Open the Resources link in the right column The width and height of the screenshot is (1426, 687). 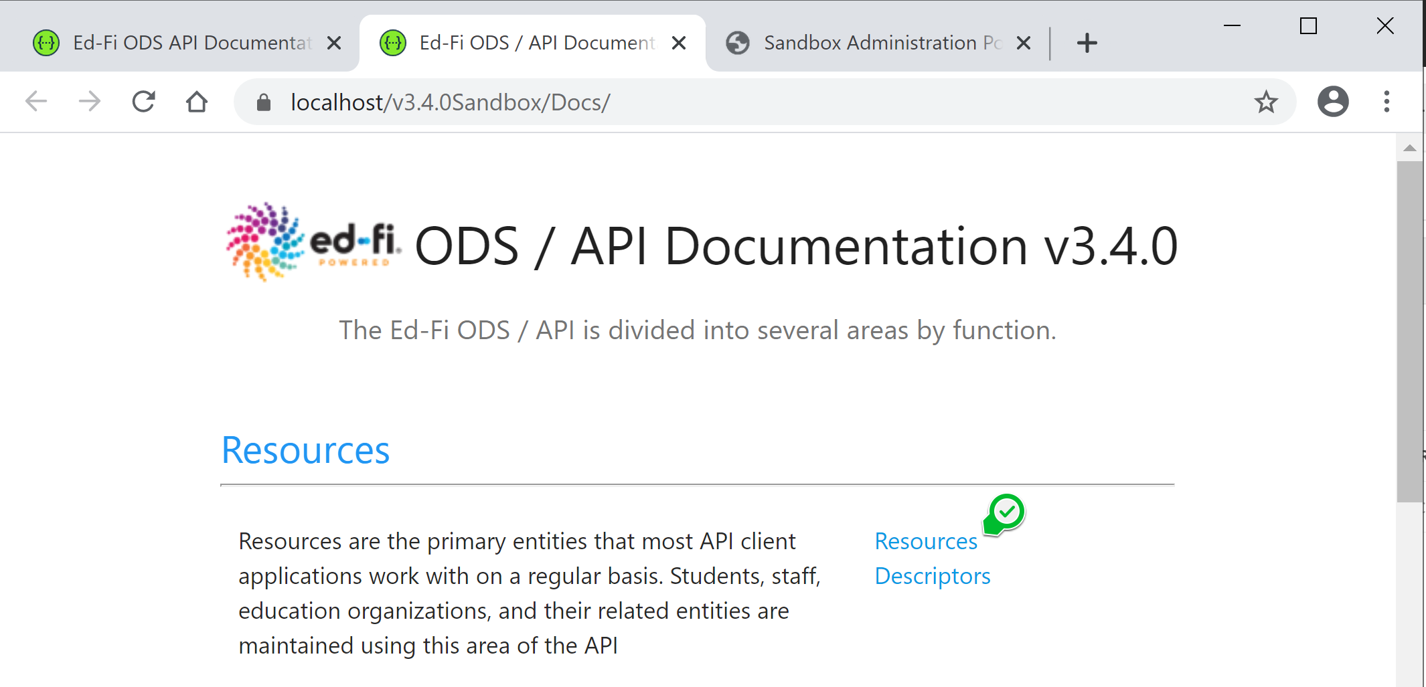[926, 541]
